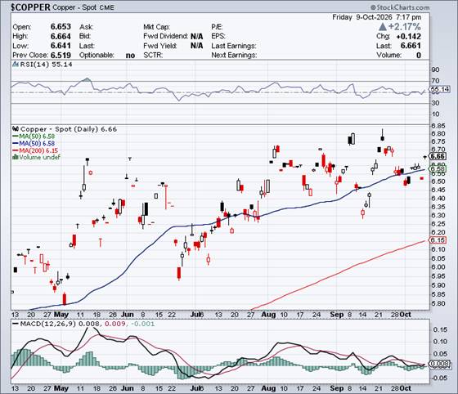Click the volume bars icon beside Volume undef
This screenshot has width=458, height=394.
[x=16, y=157]
